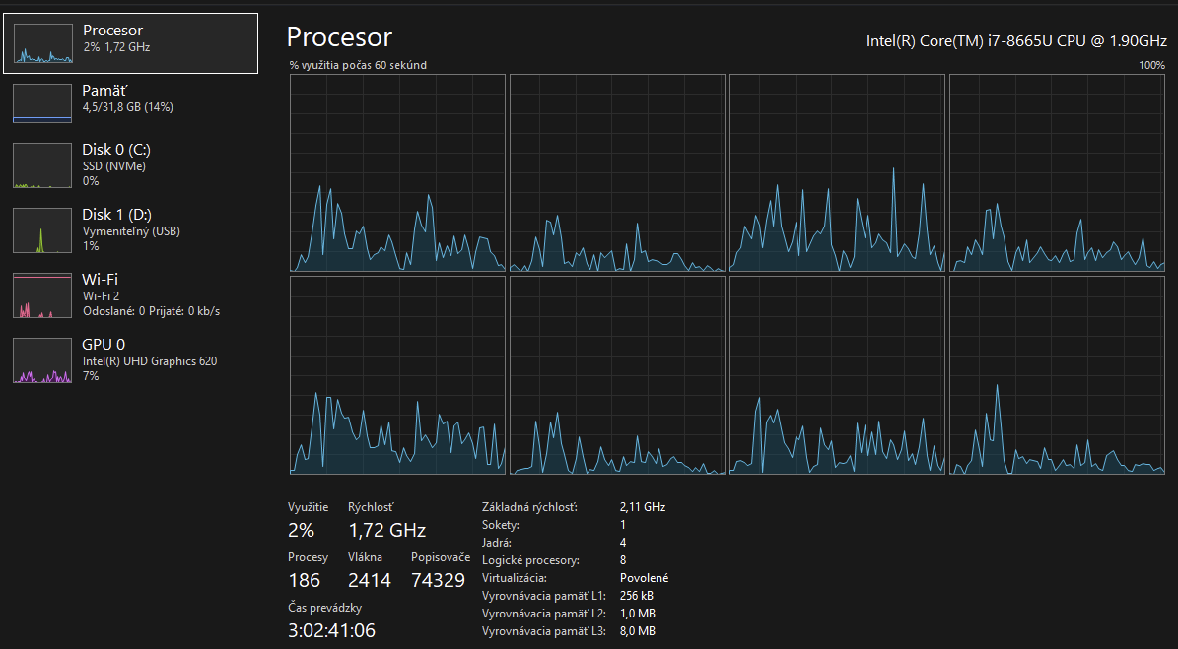Click the Disk 1 (D:) green spike thumbnail
Screen dimensions: 1178x649
coord(42,230)
